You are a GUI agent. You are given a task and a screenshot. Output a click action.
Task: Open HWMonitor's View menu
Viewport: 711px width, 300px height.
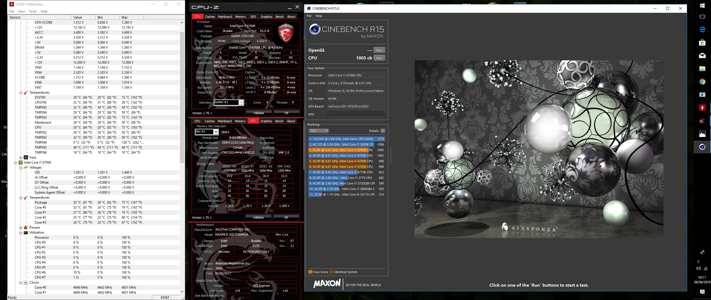[21, 11]
